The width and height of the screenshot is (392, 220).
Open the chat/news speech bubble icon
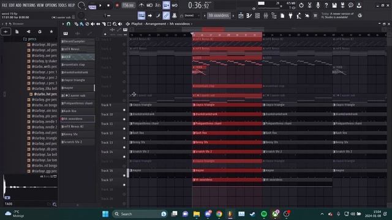(351, 5)
